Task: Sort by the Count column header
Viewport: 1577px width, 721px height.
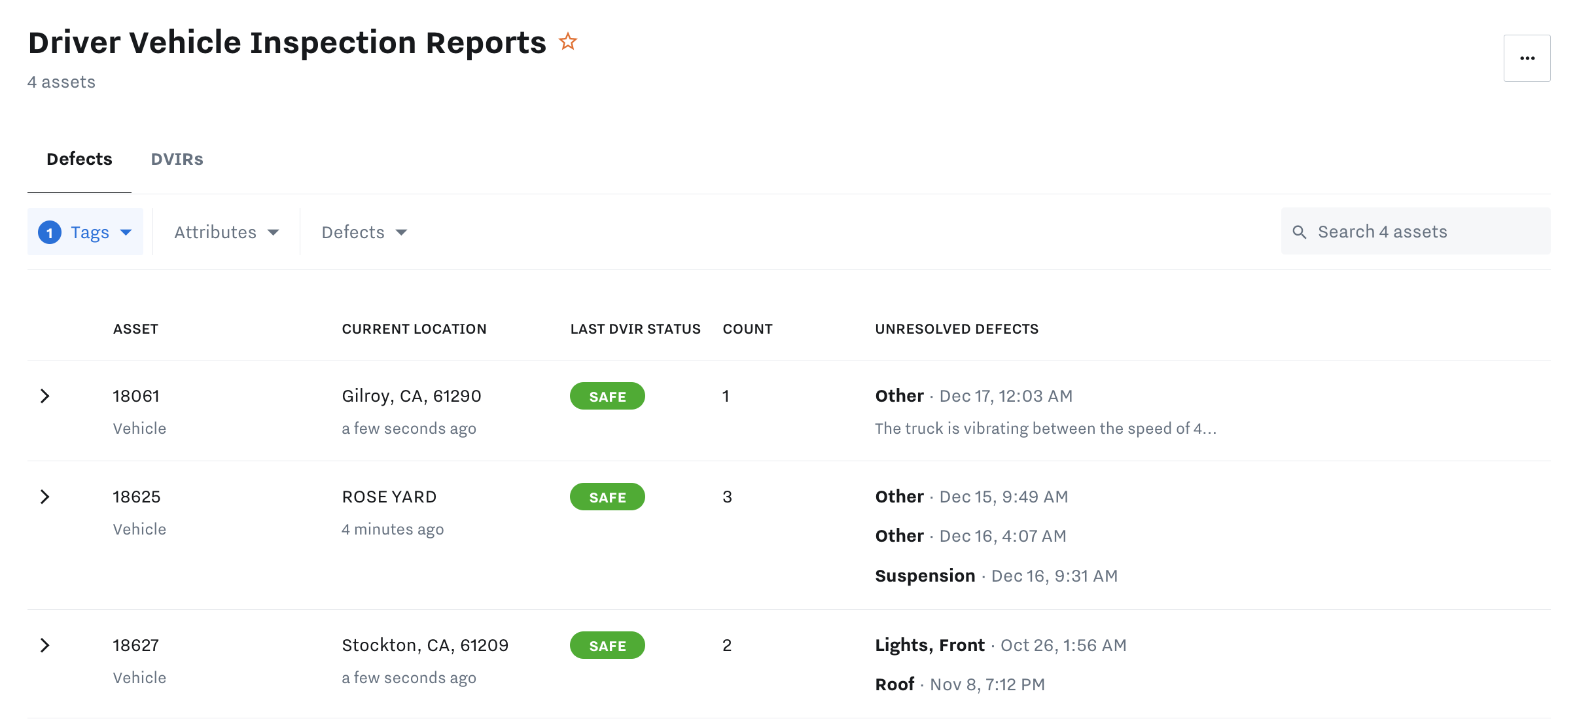Action: coord(747,329)
